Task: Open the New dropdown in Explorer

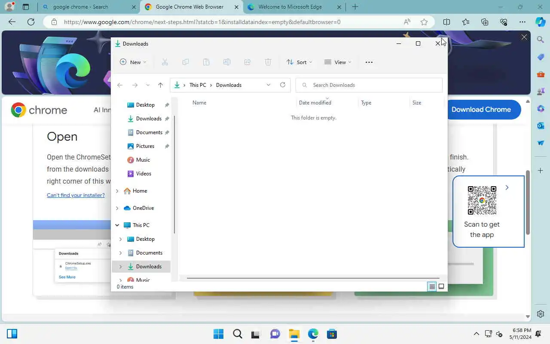Action: pyautogui.click(x=133, y=62)
